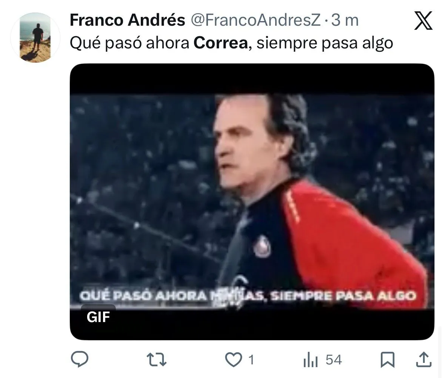Click the GIF badge label
445x378 pixels.
tap(98, 317)
